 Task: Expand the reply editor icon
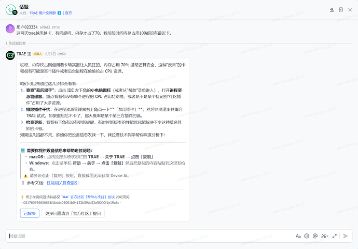335,236
